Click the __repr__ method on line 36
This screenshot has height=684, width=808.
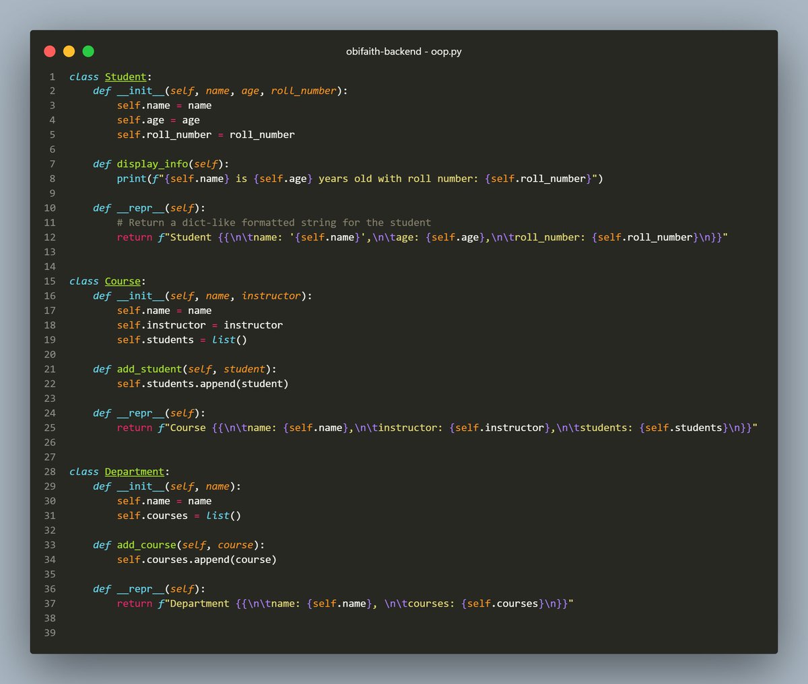tap(141, 589)
